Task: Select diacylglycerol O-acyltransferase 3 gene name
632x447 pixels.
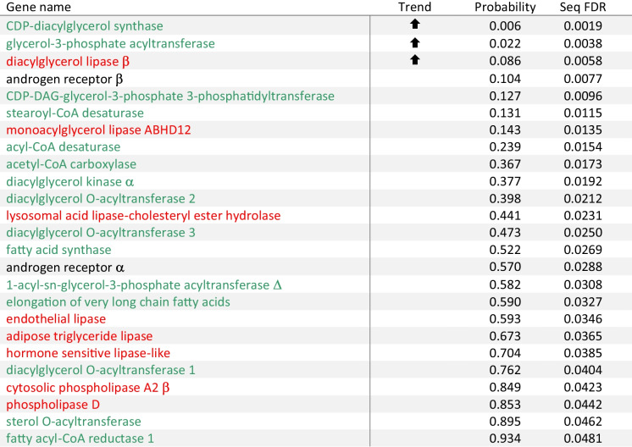Action: click(x=101, y=232)
